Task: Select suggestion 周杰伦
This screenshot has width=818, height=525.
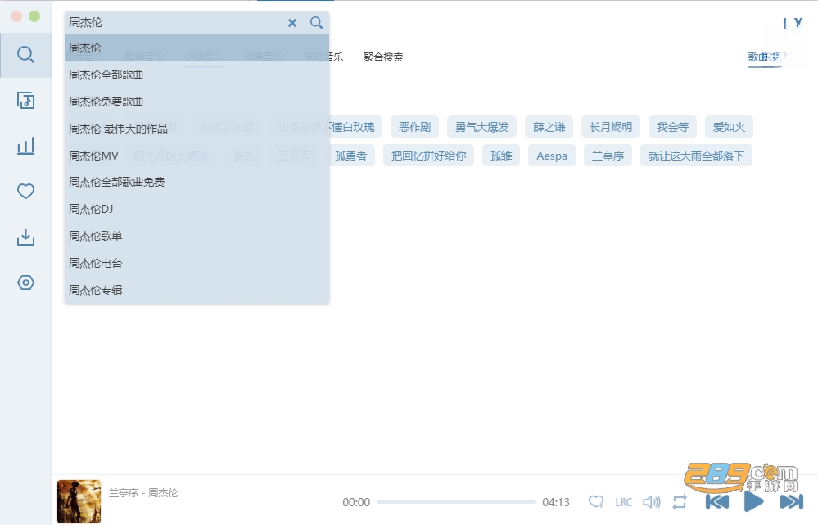Action: 197,48
